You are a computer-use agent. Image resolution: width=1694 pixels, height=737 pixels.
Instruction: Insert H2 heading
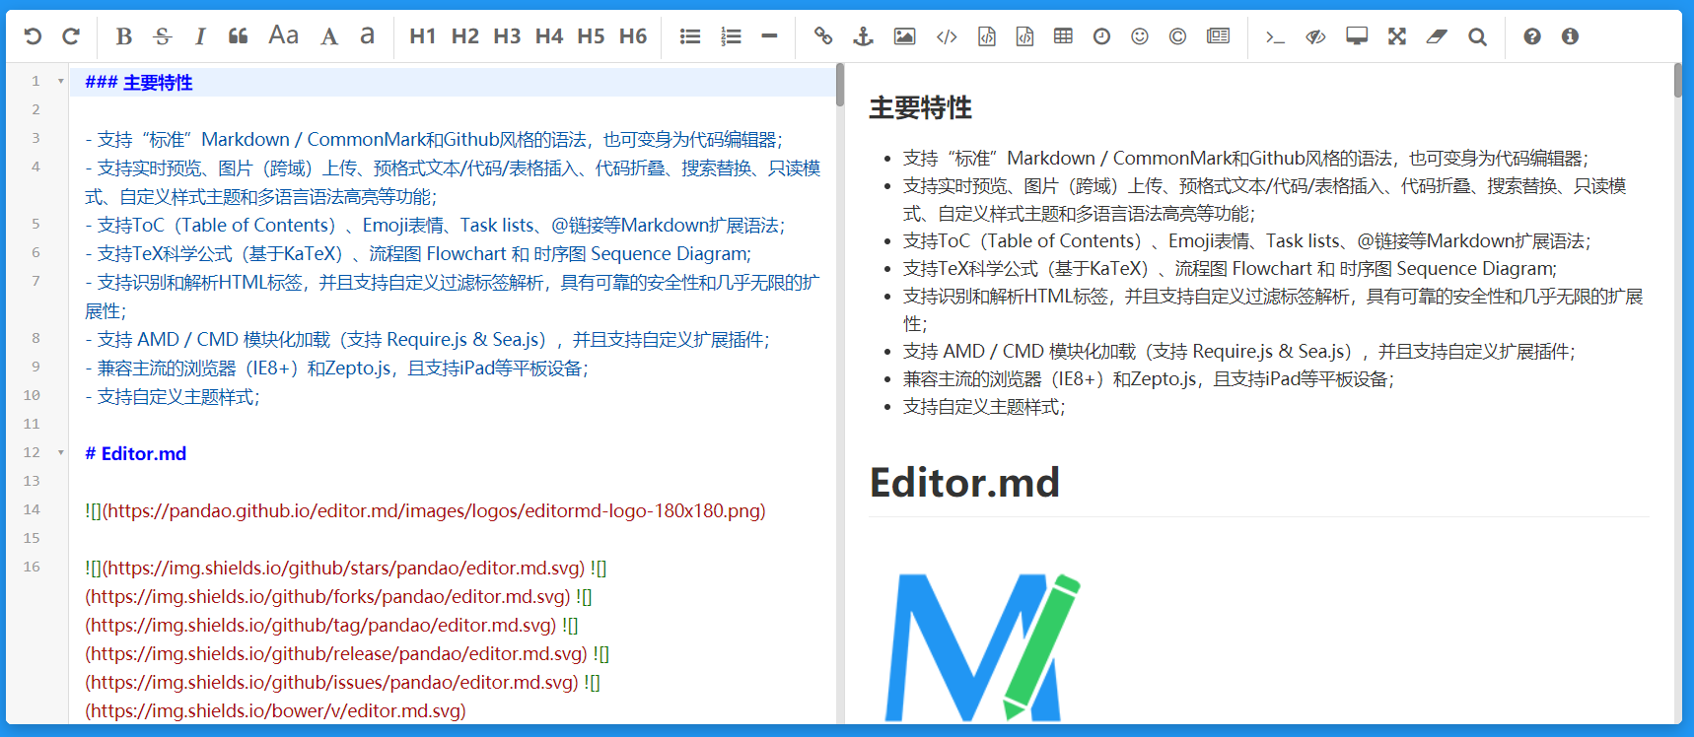464,36
